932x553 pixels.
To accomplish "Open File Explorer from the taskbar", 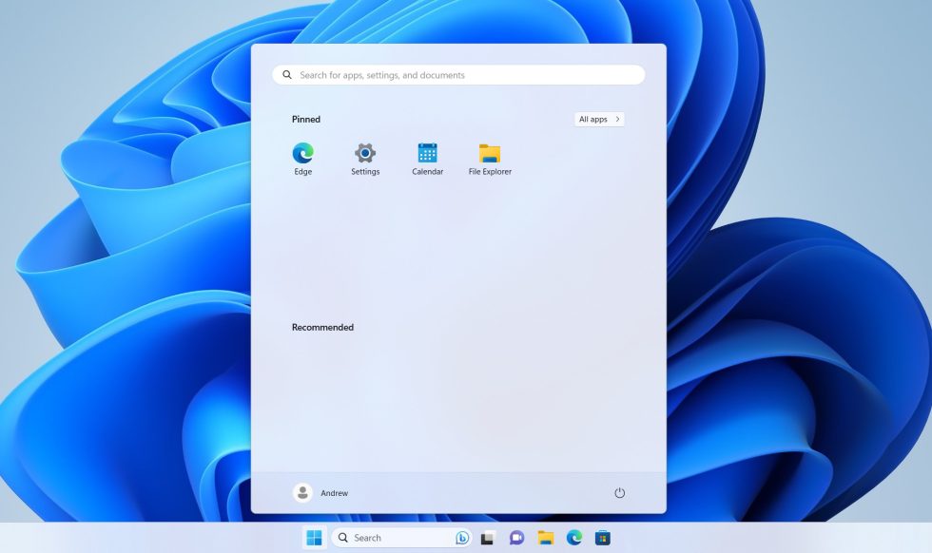I will coord(543,537).
